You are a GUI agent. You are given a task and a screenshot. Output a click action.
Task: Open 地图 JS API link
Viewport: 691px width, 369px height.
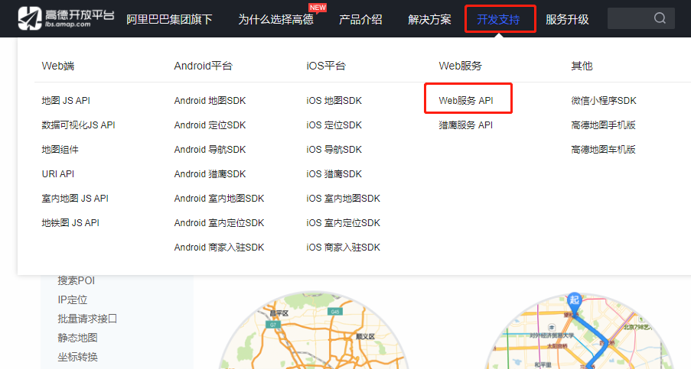(x=66, y=101)
